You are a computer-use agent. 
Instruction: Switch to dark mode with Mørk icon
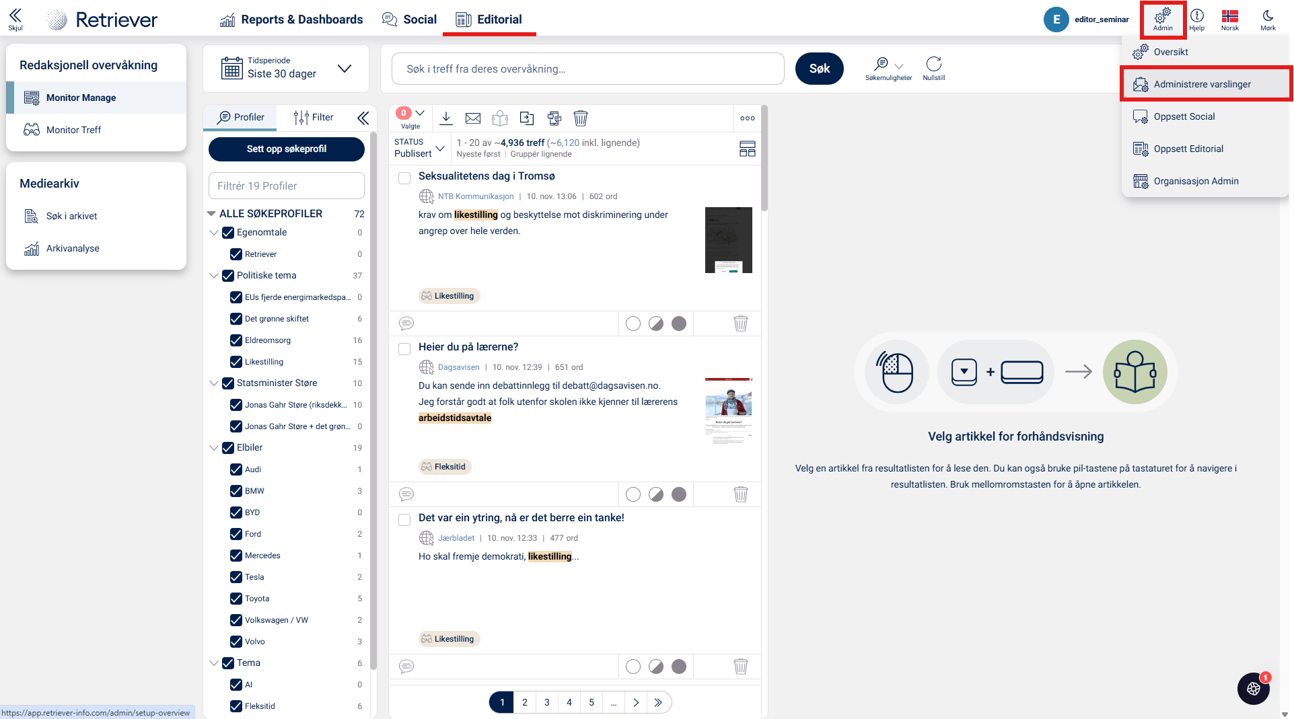pos(1268,19)
